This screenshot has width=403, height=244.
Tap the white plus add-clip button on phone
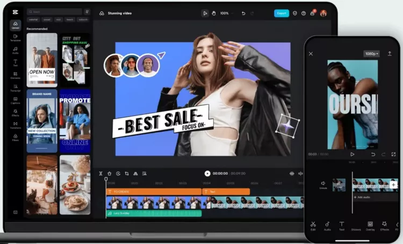[393, 184]
